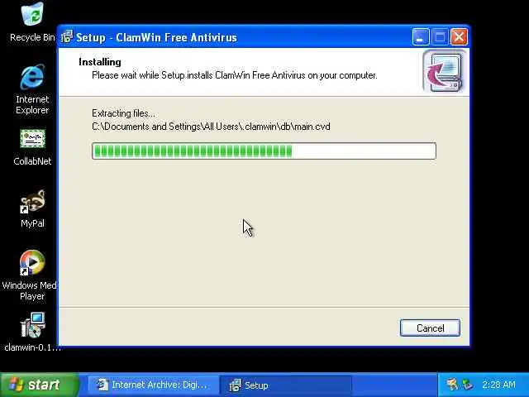Click the 'Extracting files...' status text
529x397 pixels.
[x=123, y=113]
